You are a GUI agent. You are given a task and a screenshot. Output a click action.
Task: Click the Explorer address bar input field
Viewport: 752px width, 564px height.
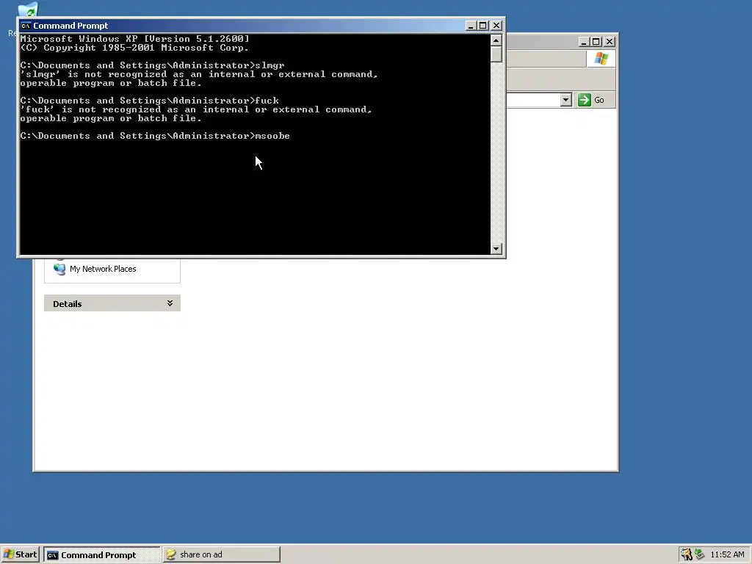pyautogui.click(x=533, y=100)
